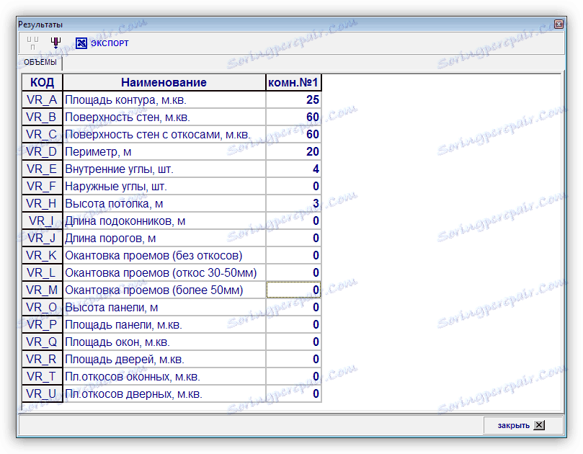Select the VR_J row code cell

[42, 239]
